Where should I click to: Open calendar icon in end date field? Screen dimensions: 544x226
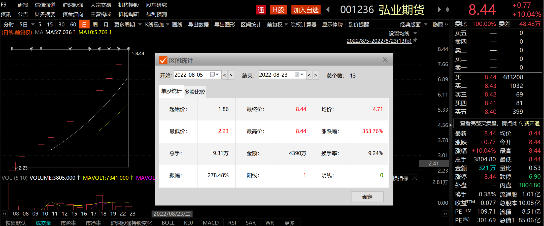pyautogui.click(x=297, y=75)
